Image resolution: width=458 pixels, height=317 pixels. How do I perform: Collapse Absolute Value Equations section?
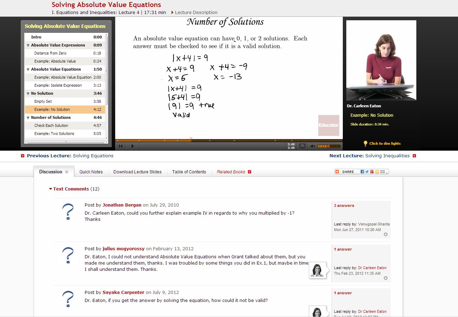[28, 69]
